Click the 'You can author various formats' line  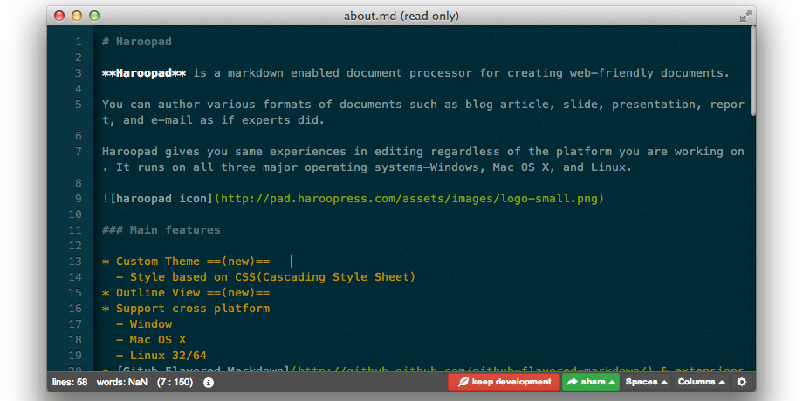coord(423,112)
